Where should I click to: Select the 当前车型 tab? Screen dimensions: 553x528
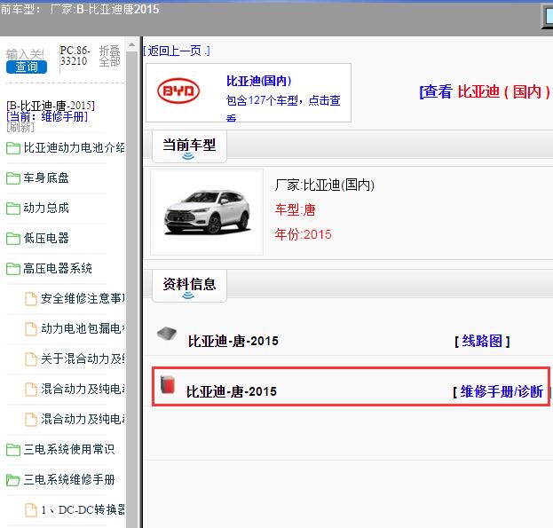(x=189, y=146)
